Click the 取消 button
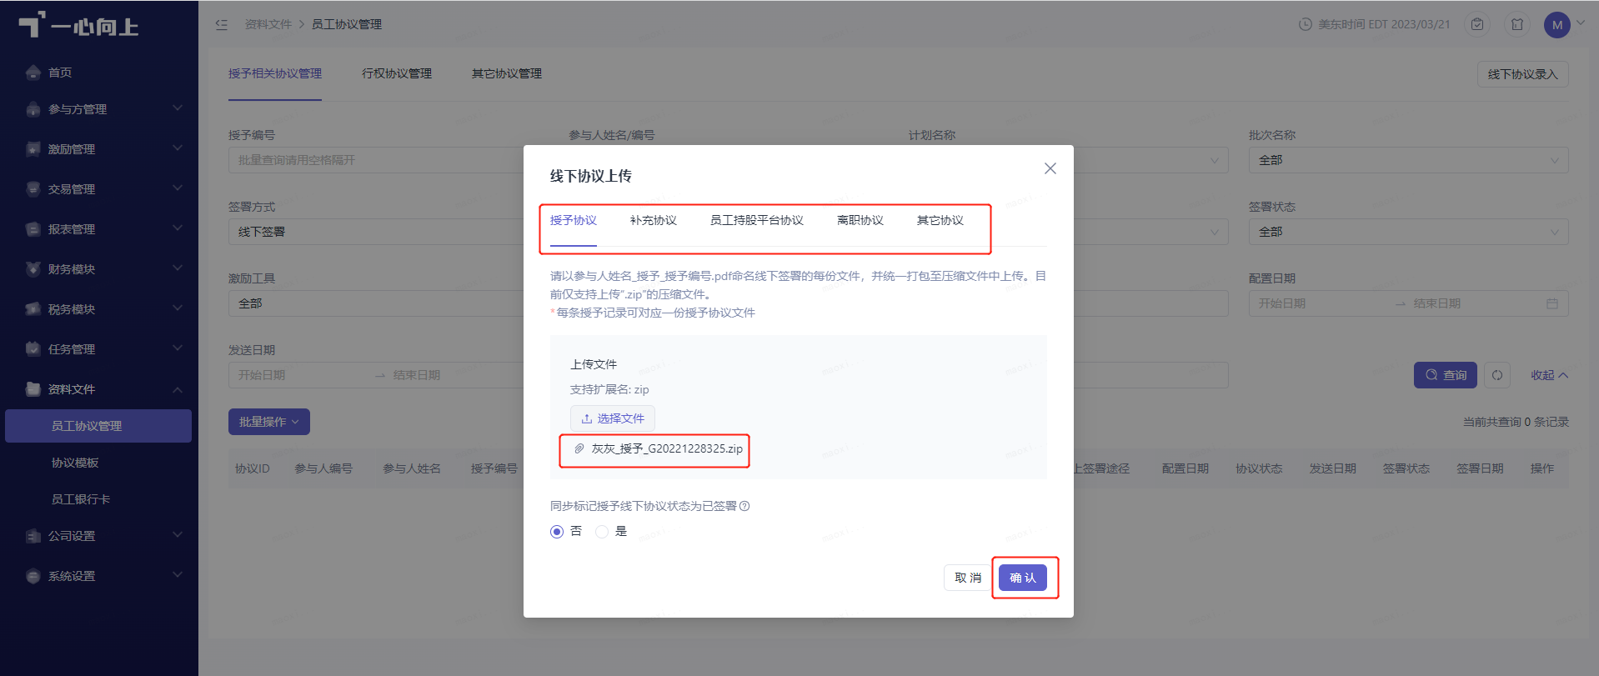 pos(968,578)
